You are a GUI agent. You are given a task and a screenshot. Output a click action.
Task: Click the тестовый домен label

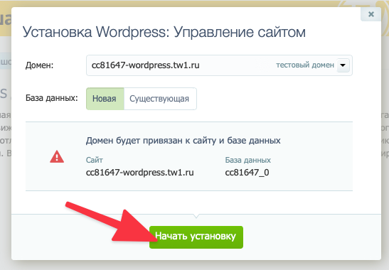point(305,65)
